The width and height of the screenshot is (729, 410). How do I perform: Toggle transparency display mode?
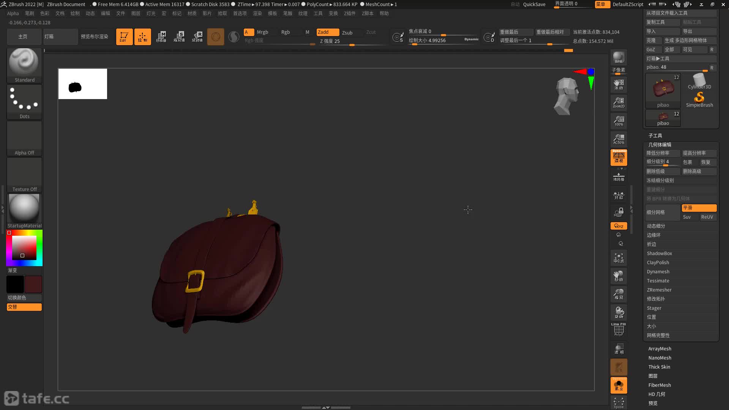point(619,349)
